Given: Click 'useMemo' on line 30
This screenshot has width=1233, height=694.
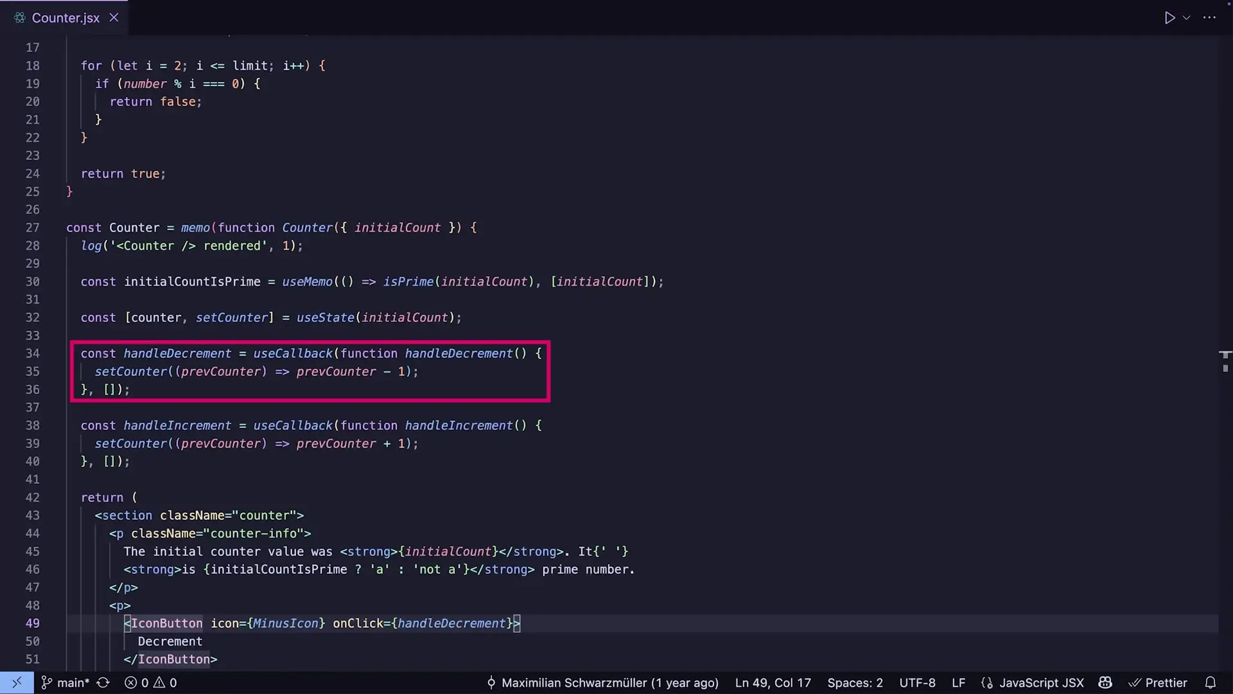Looking at the screenshot, I should (x=307, y=281).
